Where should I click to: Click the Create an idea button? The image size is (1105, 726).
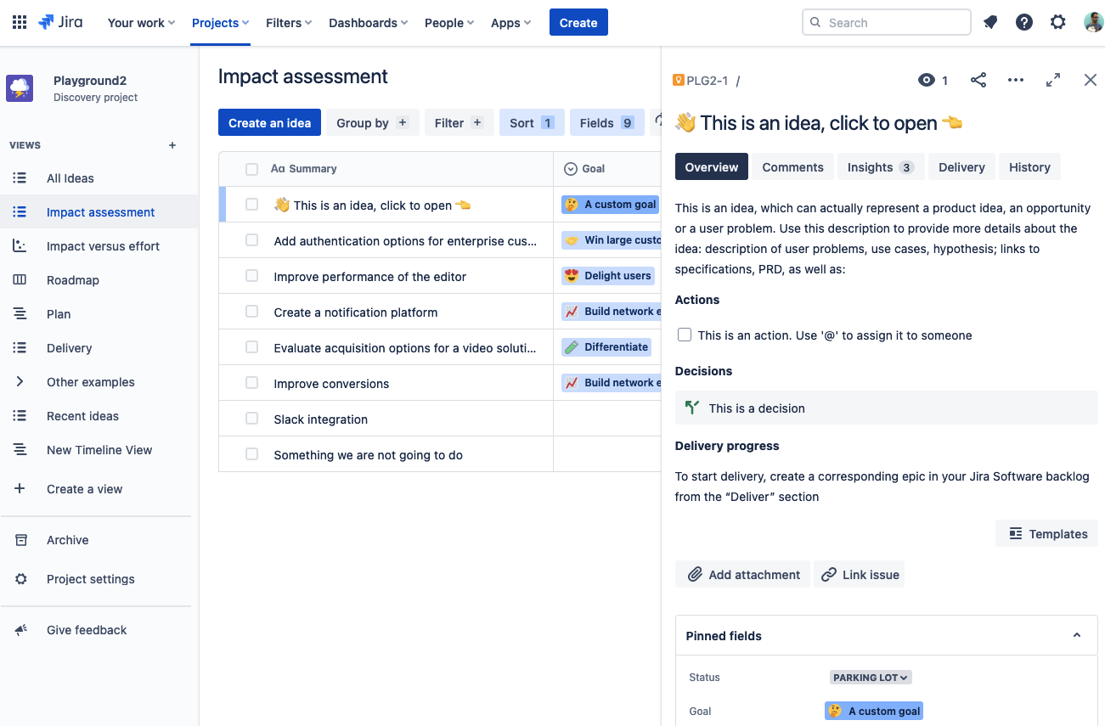click(x=269, y=122)
